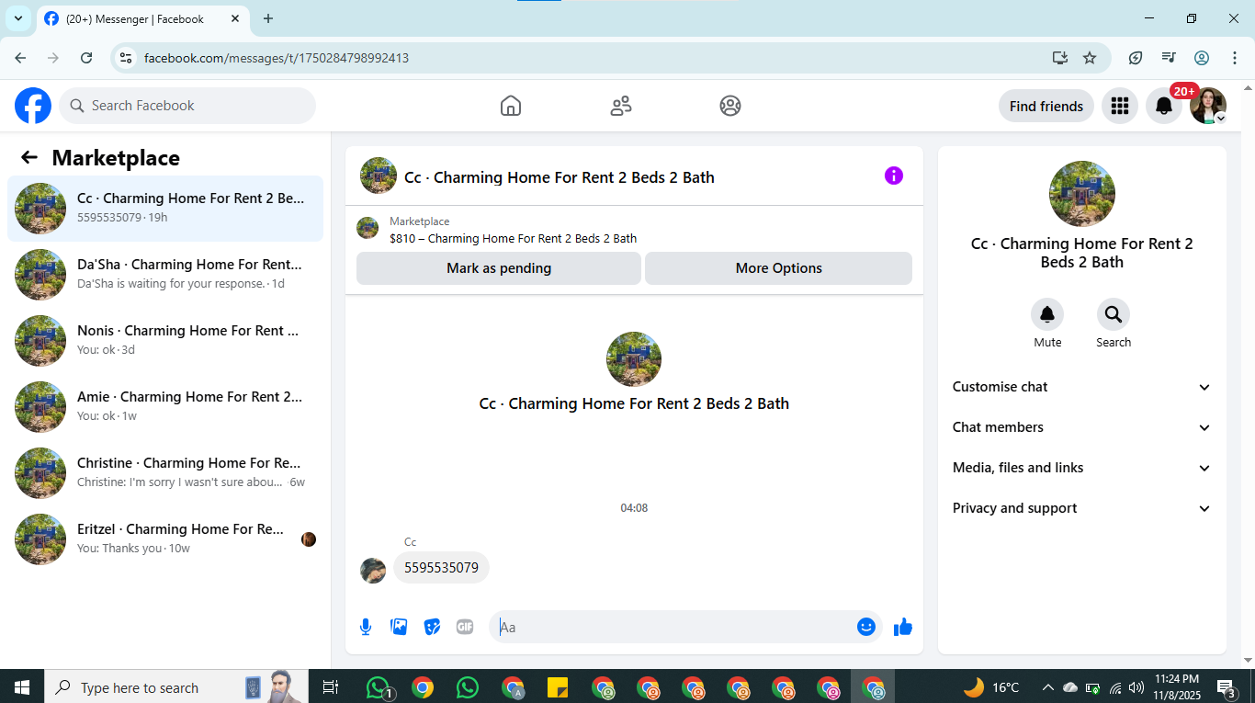Reload the page

click(86, 58)
